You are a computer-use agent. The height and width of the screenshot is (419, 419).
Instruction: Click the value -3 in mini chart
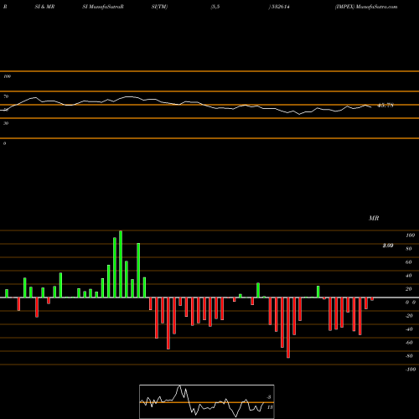[x=269, y=397]
